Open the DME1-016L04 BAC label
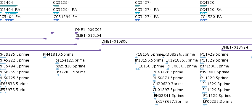 (x=89, y=36)
